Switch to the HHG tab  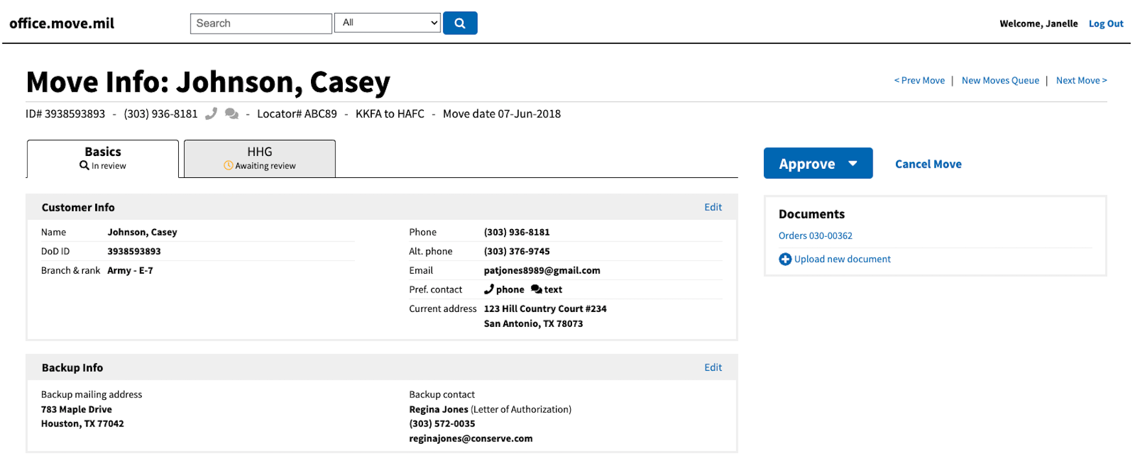pyautogui.click(x=260, y=159)
